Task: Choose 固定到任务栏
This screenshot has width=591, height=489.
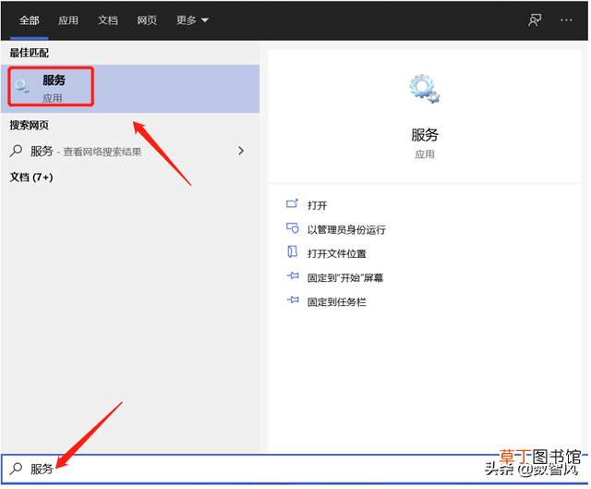Action: (336, 302)
